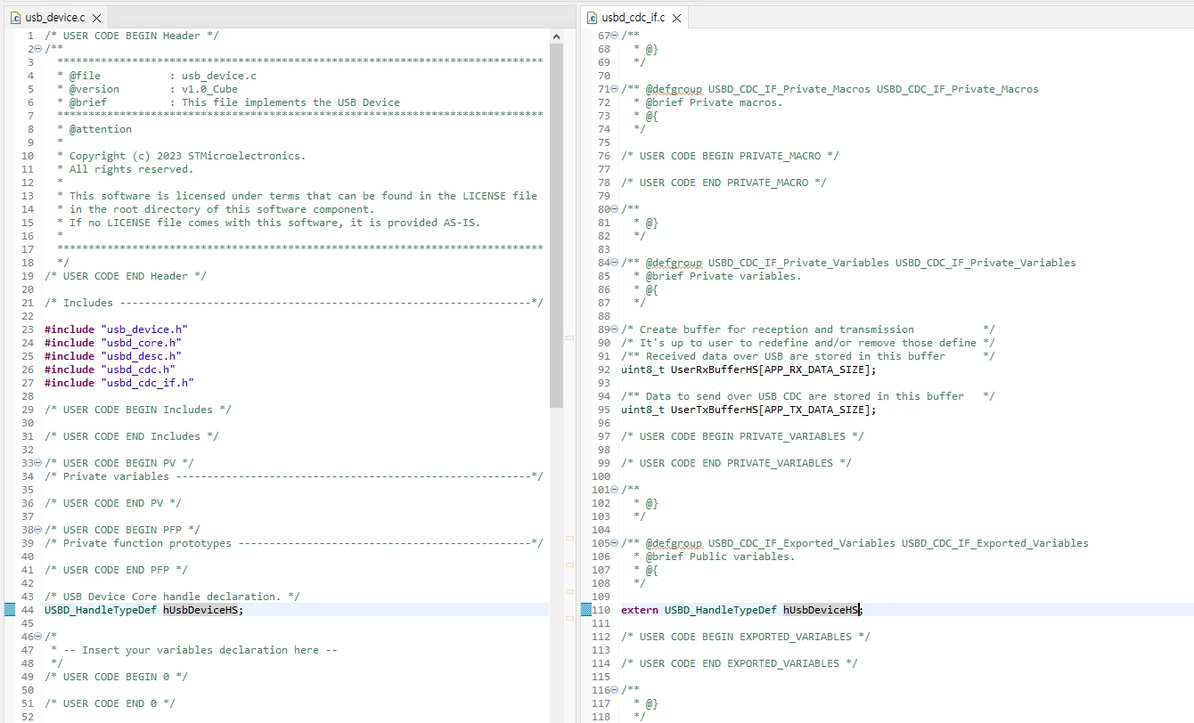Viewport: 1194px width, 723px height.
Task: Click the USER CODE BEGIN Includes comment
Action: (x=138, y=410)
